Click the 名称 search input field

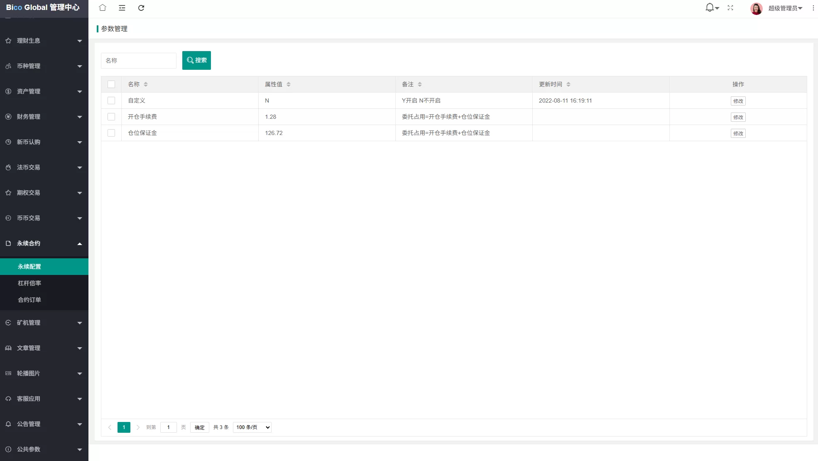pyautogui.click(x=139, y=60)
